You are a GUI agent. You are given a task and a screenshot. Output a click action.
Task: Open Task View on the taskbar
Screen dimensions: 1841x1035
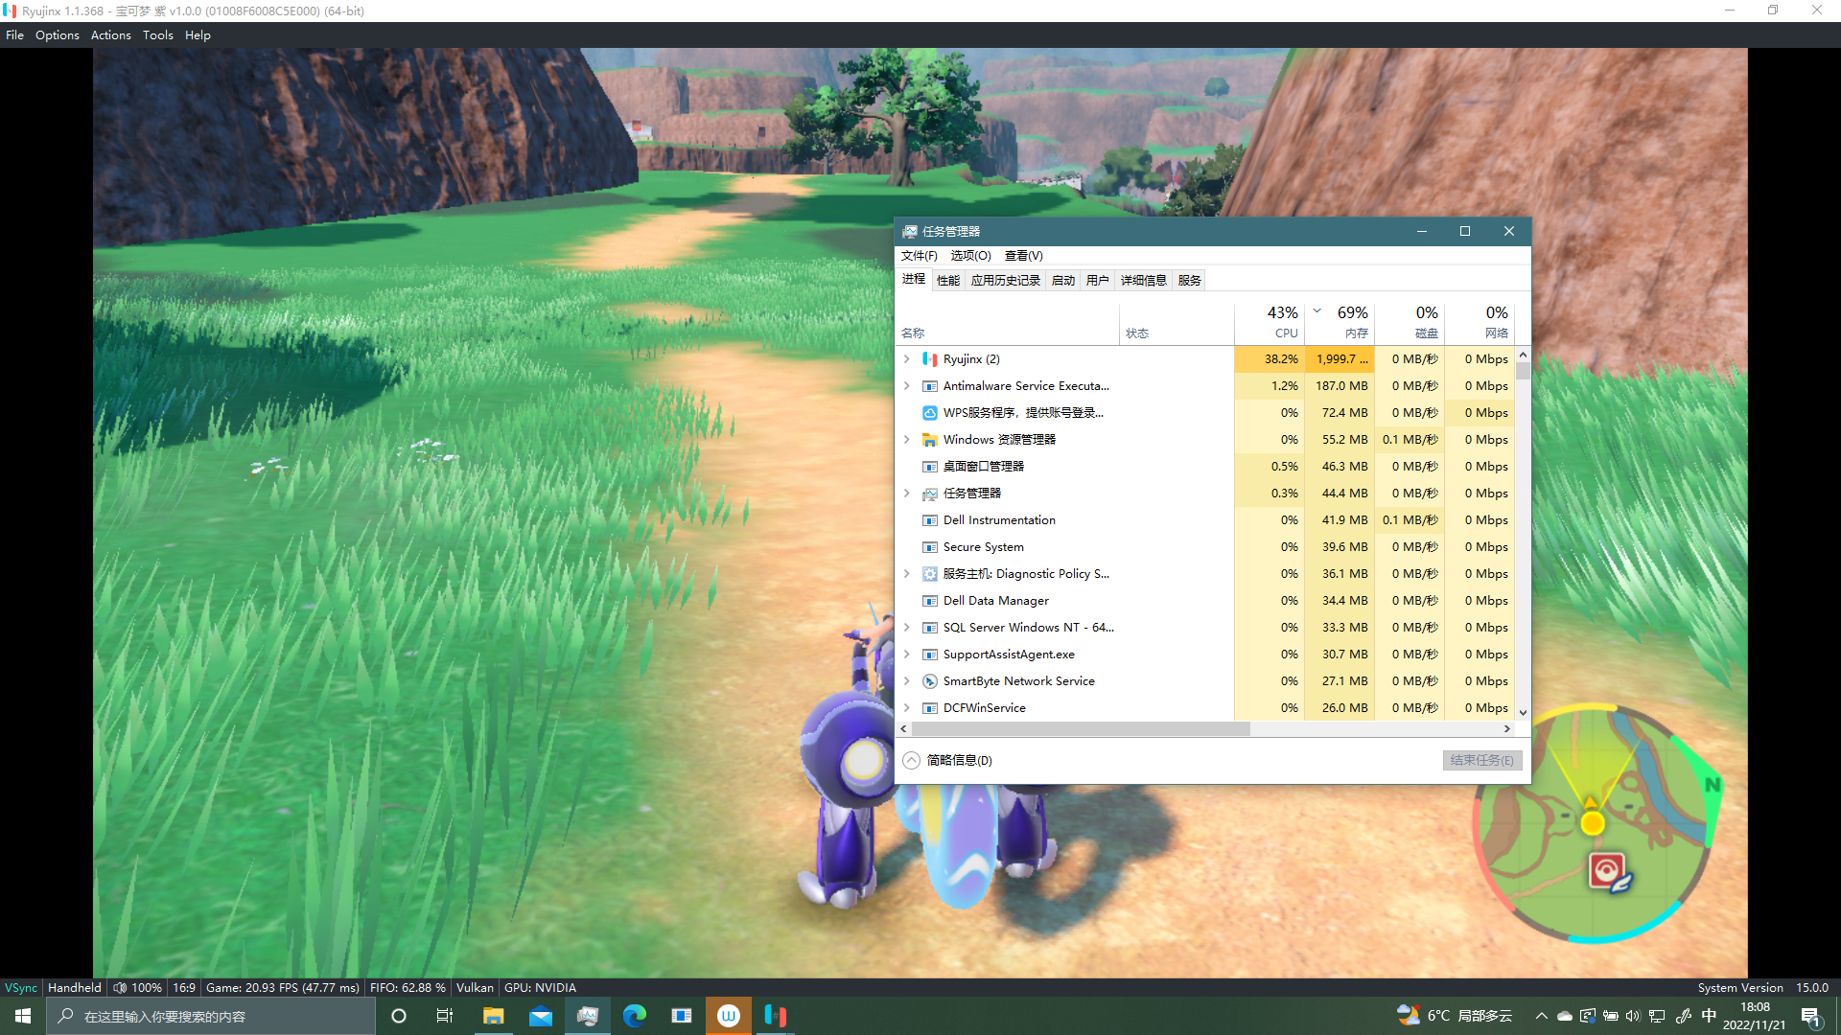click(x=445, y=1016)
